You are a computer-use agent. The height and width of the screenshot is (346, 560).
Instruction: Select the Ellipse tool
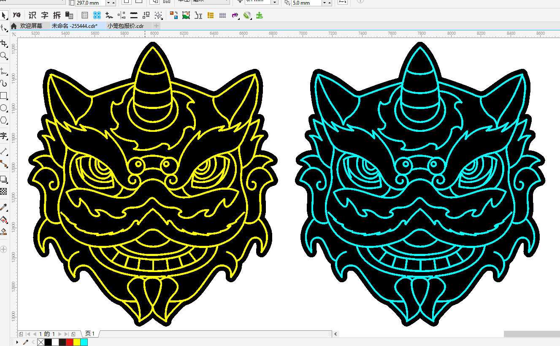coord(4,108)
